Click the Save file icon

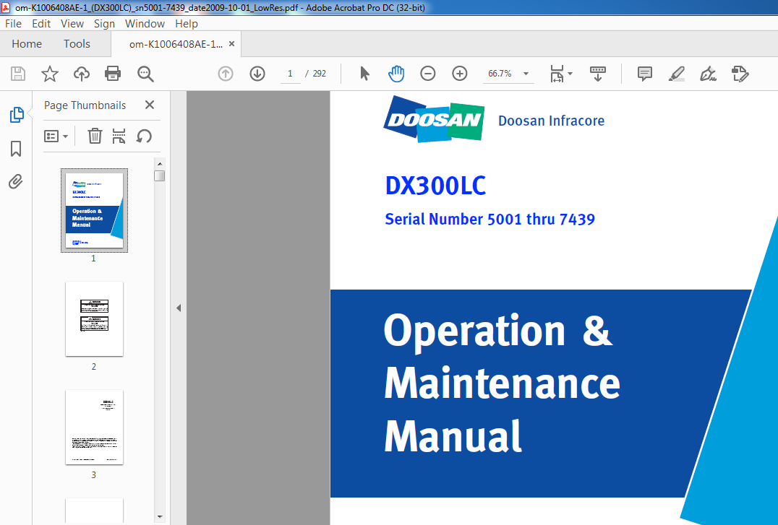tap(18, 74)
